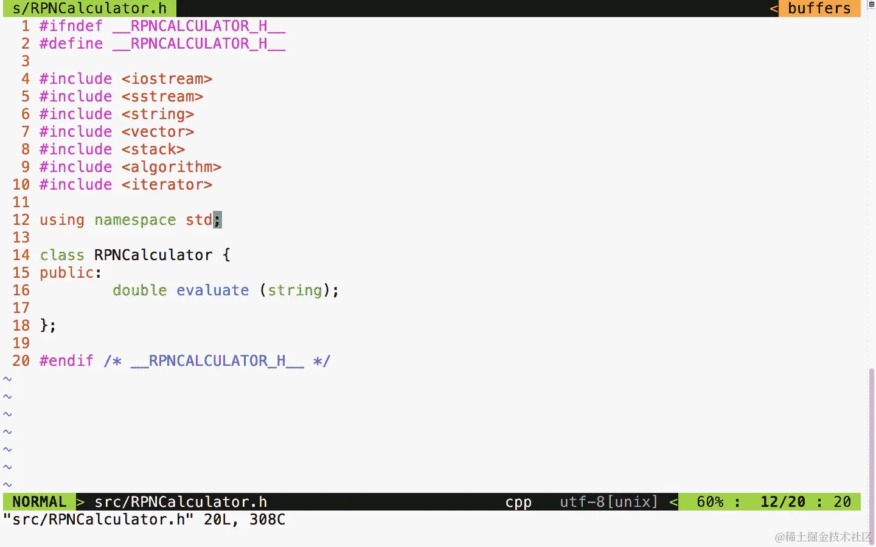Click the '<' separator before buffers
This screenshot has height=547, width=876.
774,9
